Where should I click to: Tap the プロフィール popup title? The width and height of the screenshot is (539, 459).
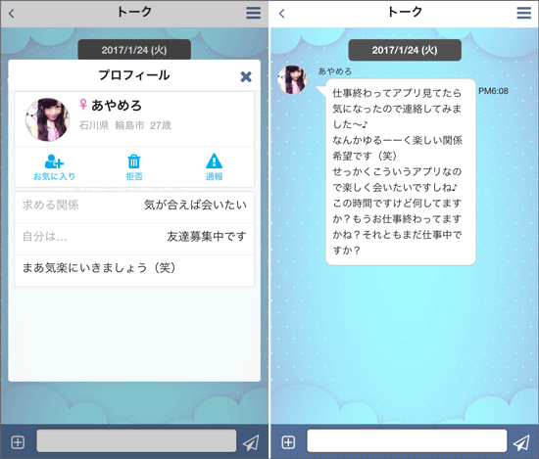pyautogui.click(x=134, y=75)
